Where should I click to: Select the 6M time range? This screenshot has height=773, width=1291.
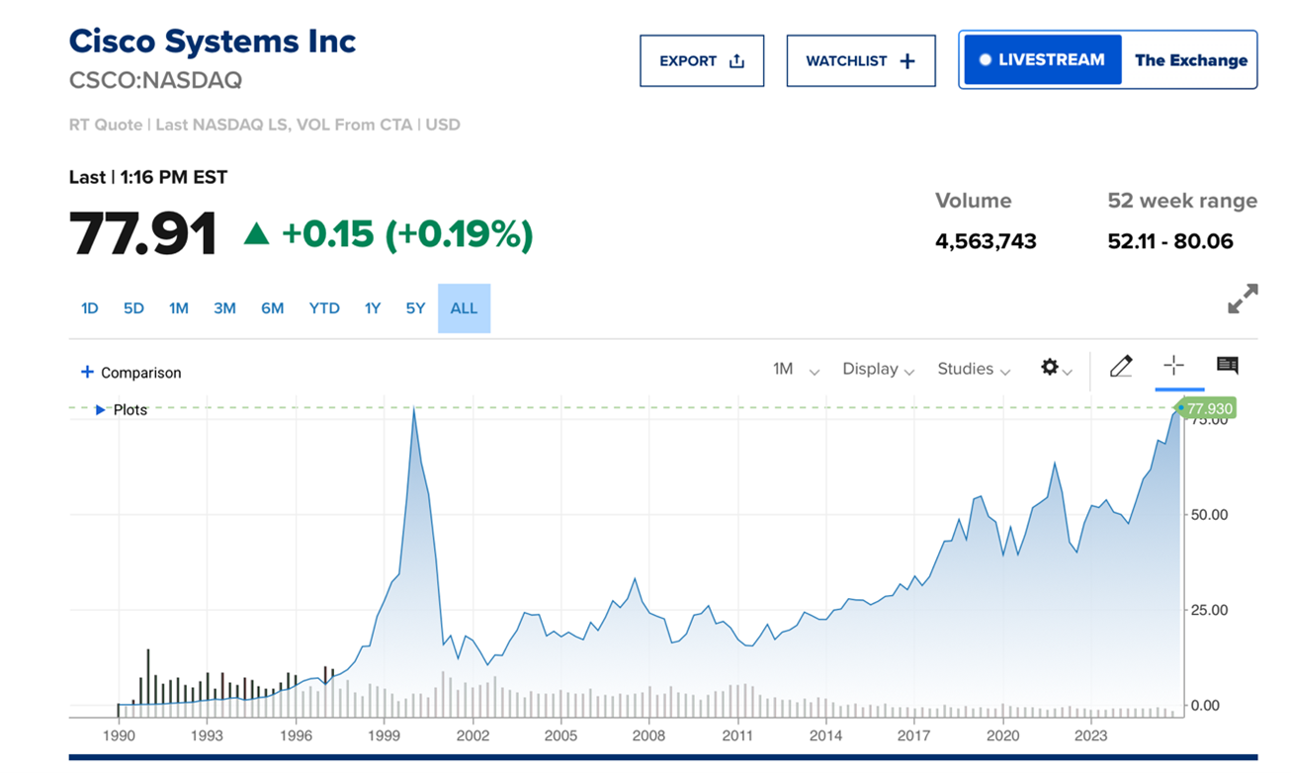273,308
